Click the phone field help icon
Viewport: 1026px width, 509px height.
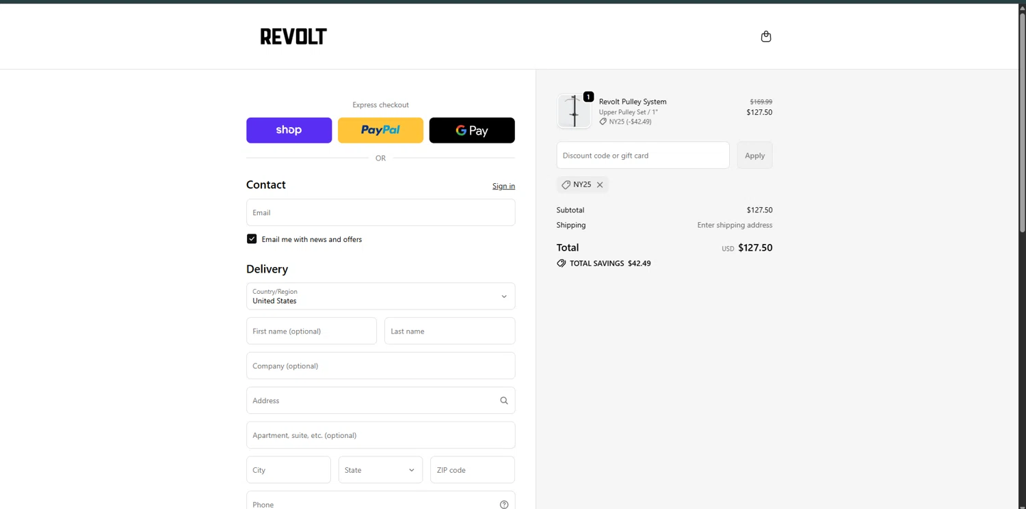504,504
